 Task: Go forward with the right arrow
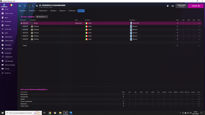pyautogui.click(x=25, y=6)
